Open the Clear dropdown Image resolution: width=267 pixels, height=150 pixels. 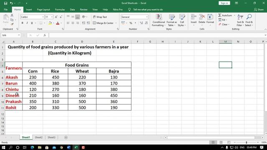click(224, 25)
